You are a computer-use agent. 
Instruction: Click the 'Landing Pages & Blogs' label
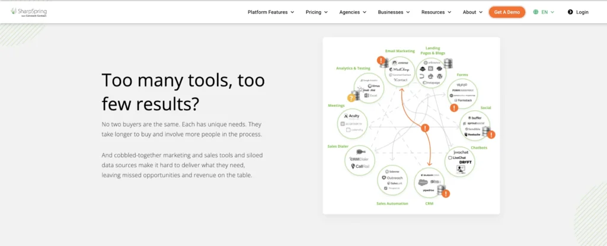coord(433,50)
